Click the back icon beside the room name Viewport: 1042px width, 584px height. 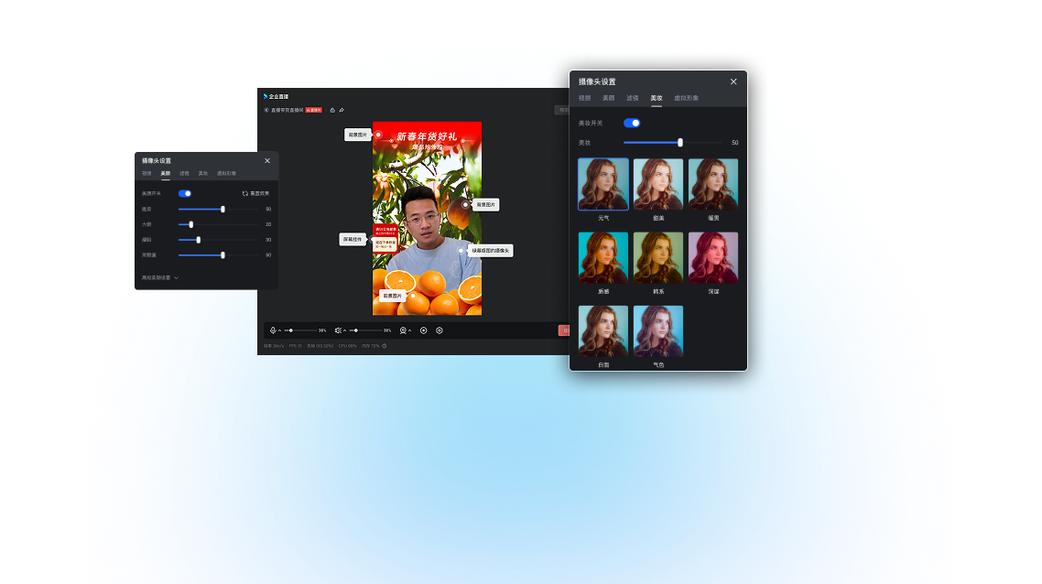[266, 110]
